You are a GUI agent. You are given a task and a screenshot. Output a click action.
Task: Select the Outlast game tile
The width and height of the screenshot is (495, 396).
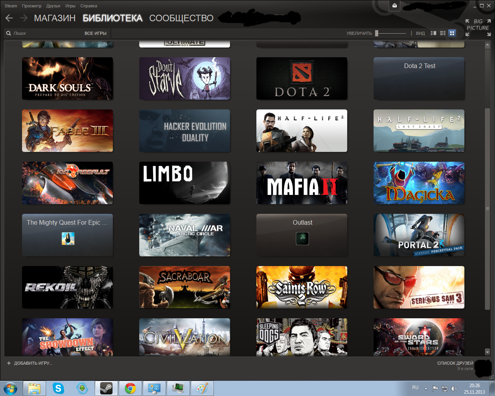(302, 235)
